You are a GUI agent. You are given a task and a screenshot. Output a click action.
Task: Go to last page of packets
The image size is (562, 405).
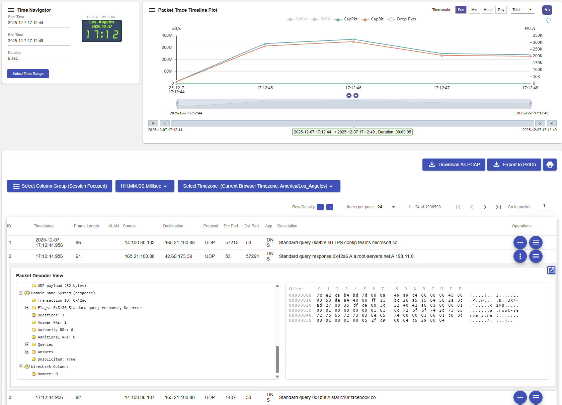[498, 207]
